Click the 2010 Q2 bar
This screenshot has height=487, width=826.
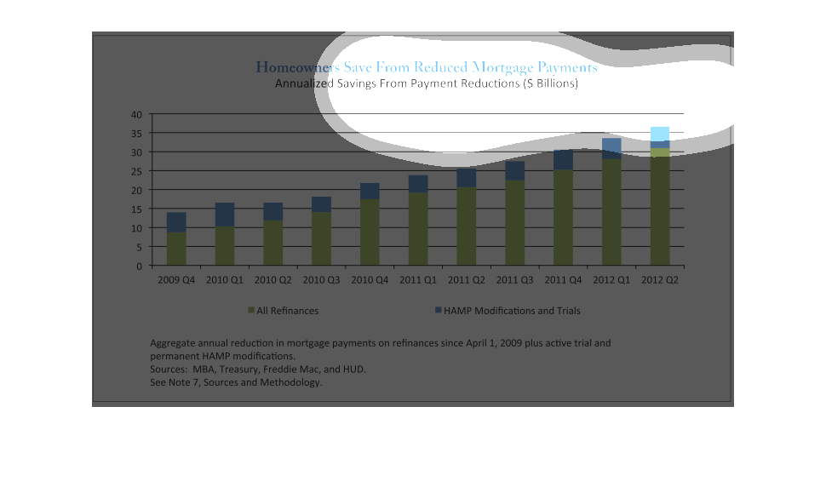(272, 234)
